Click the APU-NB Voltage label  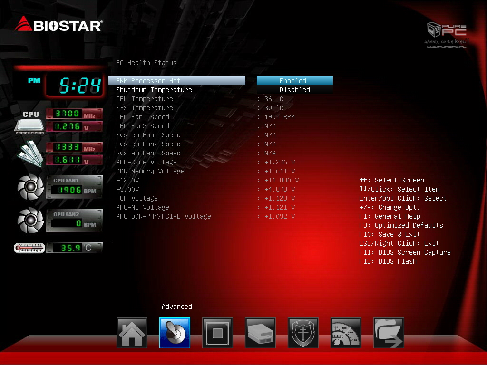(x=143, y=207)
